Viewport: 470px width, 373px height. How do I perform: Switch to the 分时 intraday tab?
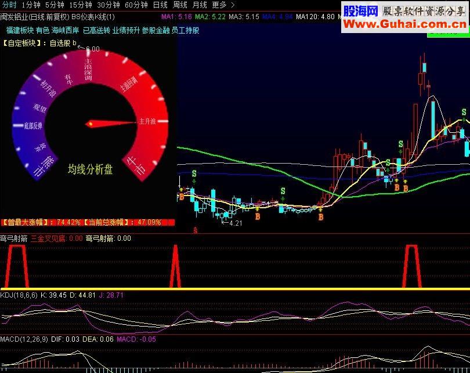click(9, 5)
